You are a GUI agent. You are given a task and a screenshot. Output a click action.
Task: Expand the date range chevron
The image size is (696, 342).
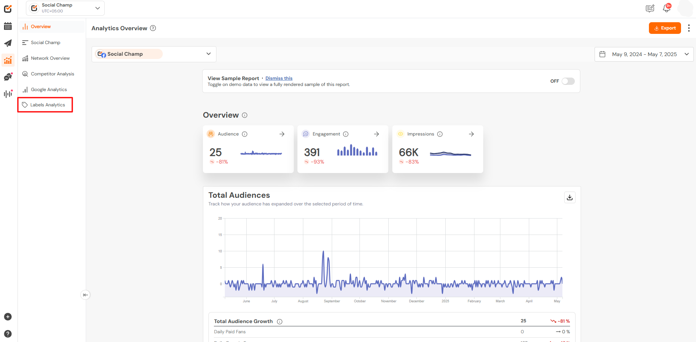(x=687, y=54)
